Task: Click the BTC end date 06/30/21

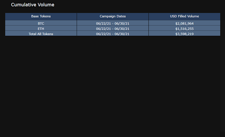Action: pos(122,24)
